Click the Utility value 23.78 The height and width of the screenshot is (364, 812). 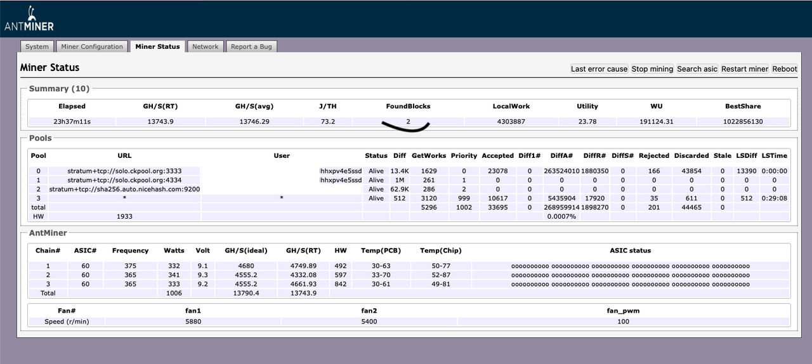tap(587, 122)
